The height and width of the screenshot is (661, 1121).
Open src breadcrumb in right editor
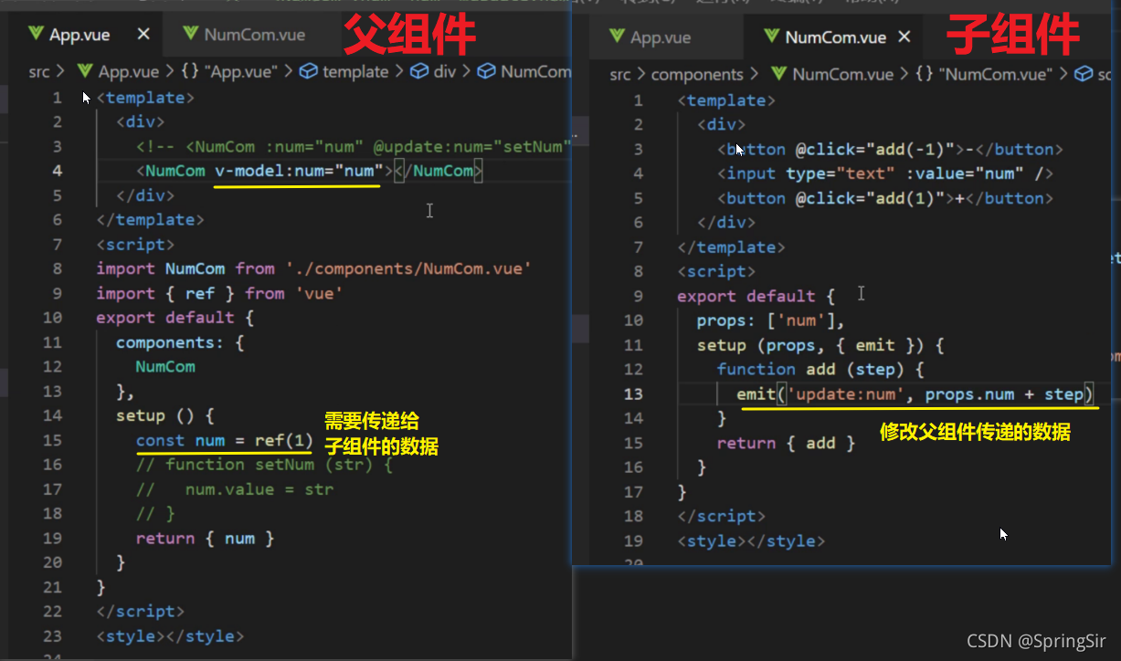click(x=620, y=74)
